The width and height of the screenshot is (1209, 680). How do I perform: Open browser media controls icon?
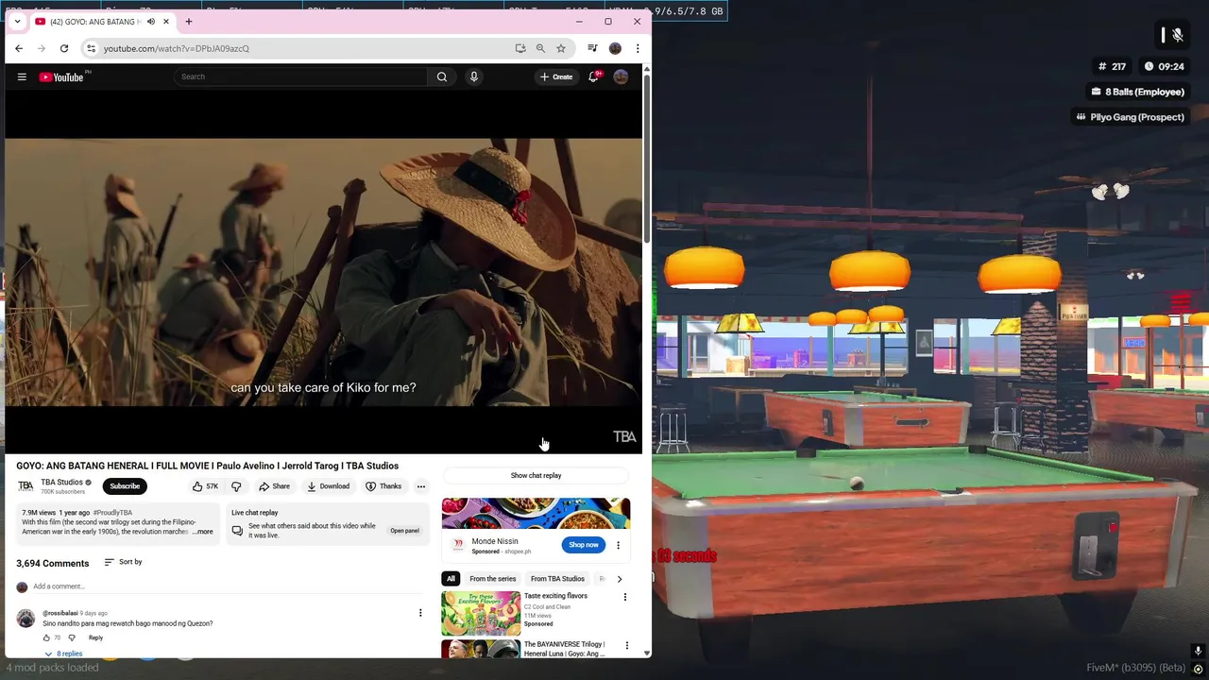(x=592, y=48)
